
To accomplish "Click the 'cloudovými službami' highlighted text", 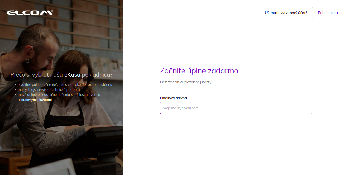I will [35, 100].
